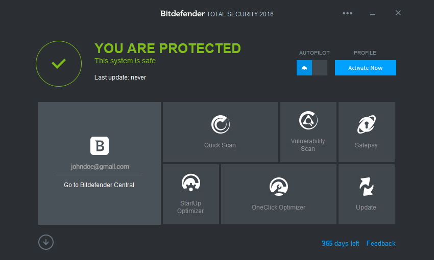This screenshot has width=434, height=260.
Task: Open the three-dots options menu
Action: coord(347,13)
